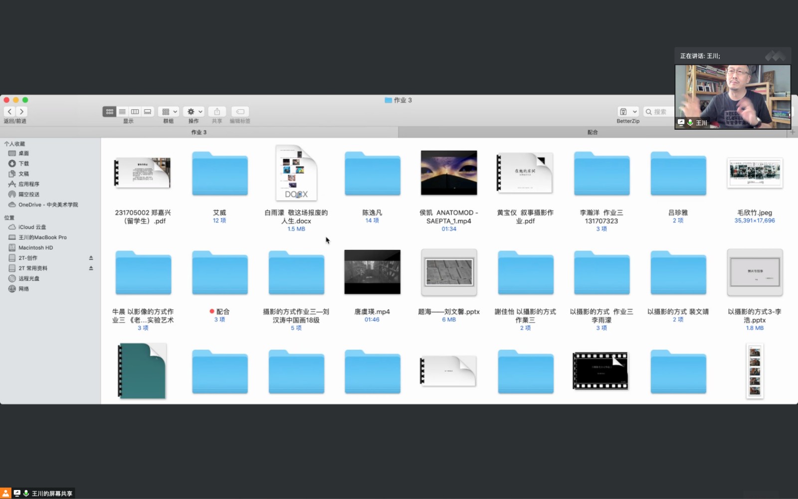Open the 群组 grouping dropdown
Viewport: 798px width, 499px height.
(169, 112)
